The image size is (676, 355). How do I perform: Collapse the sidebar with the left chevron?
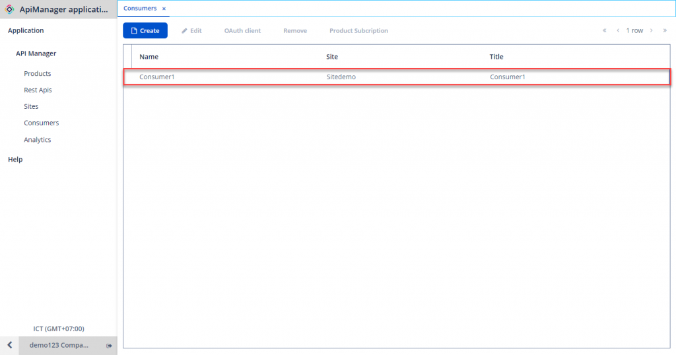[x=9, y=345]
